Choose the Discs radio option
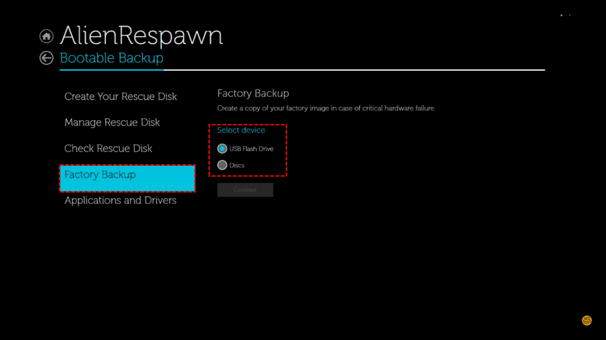 [222, 165]
